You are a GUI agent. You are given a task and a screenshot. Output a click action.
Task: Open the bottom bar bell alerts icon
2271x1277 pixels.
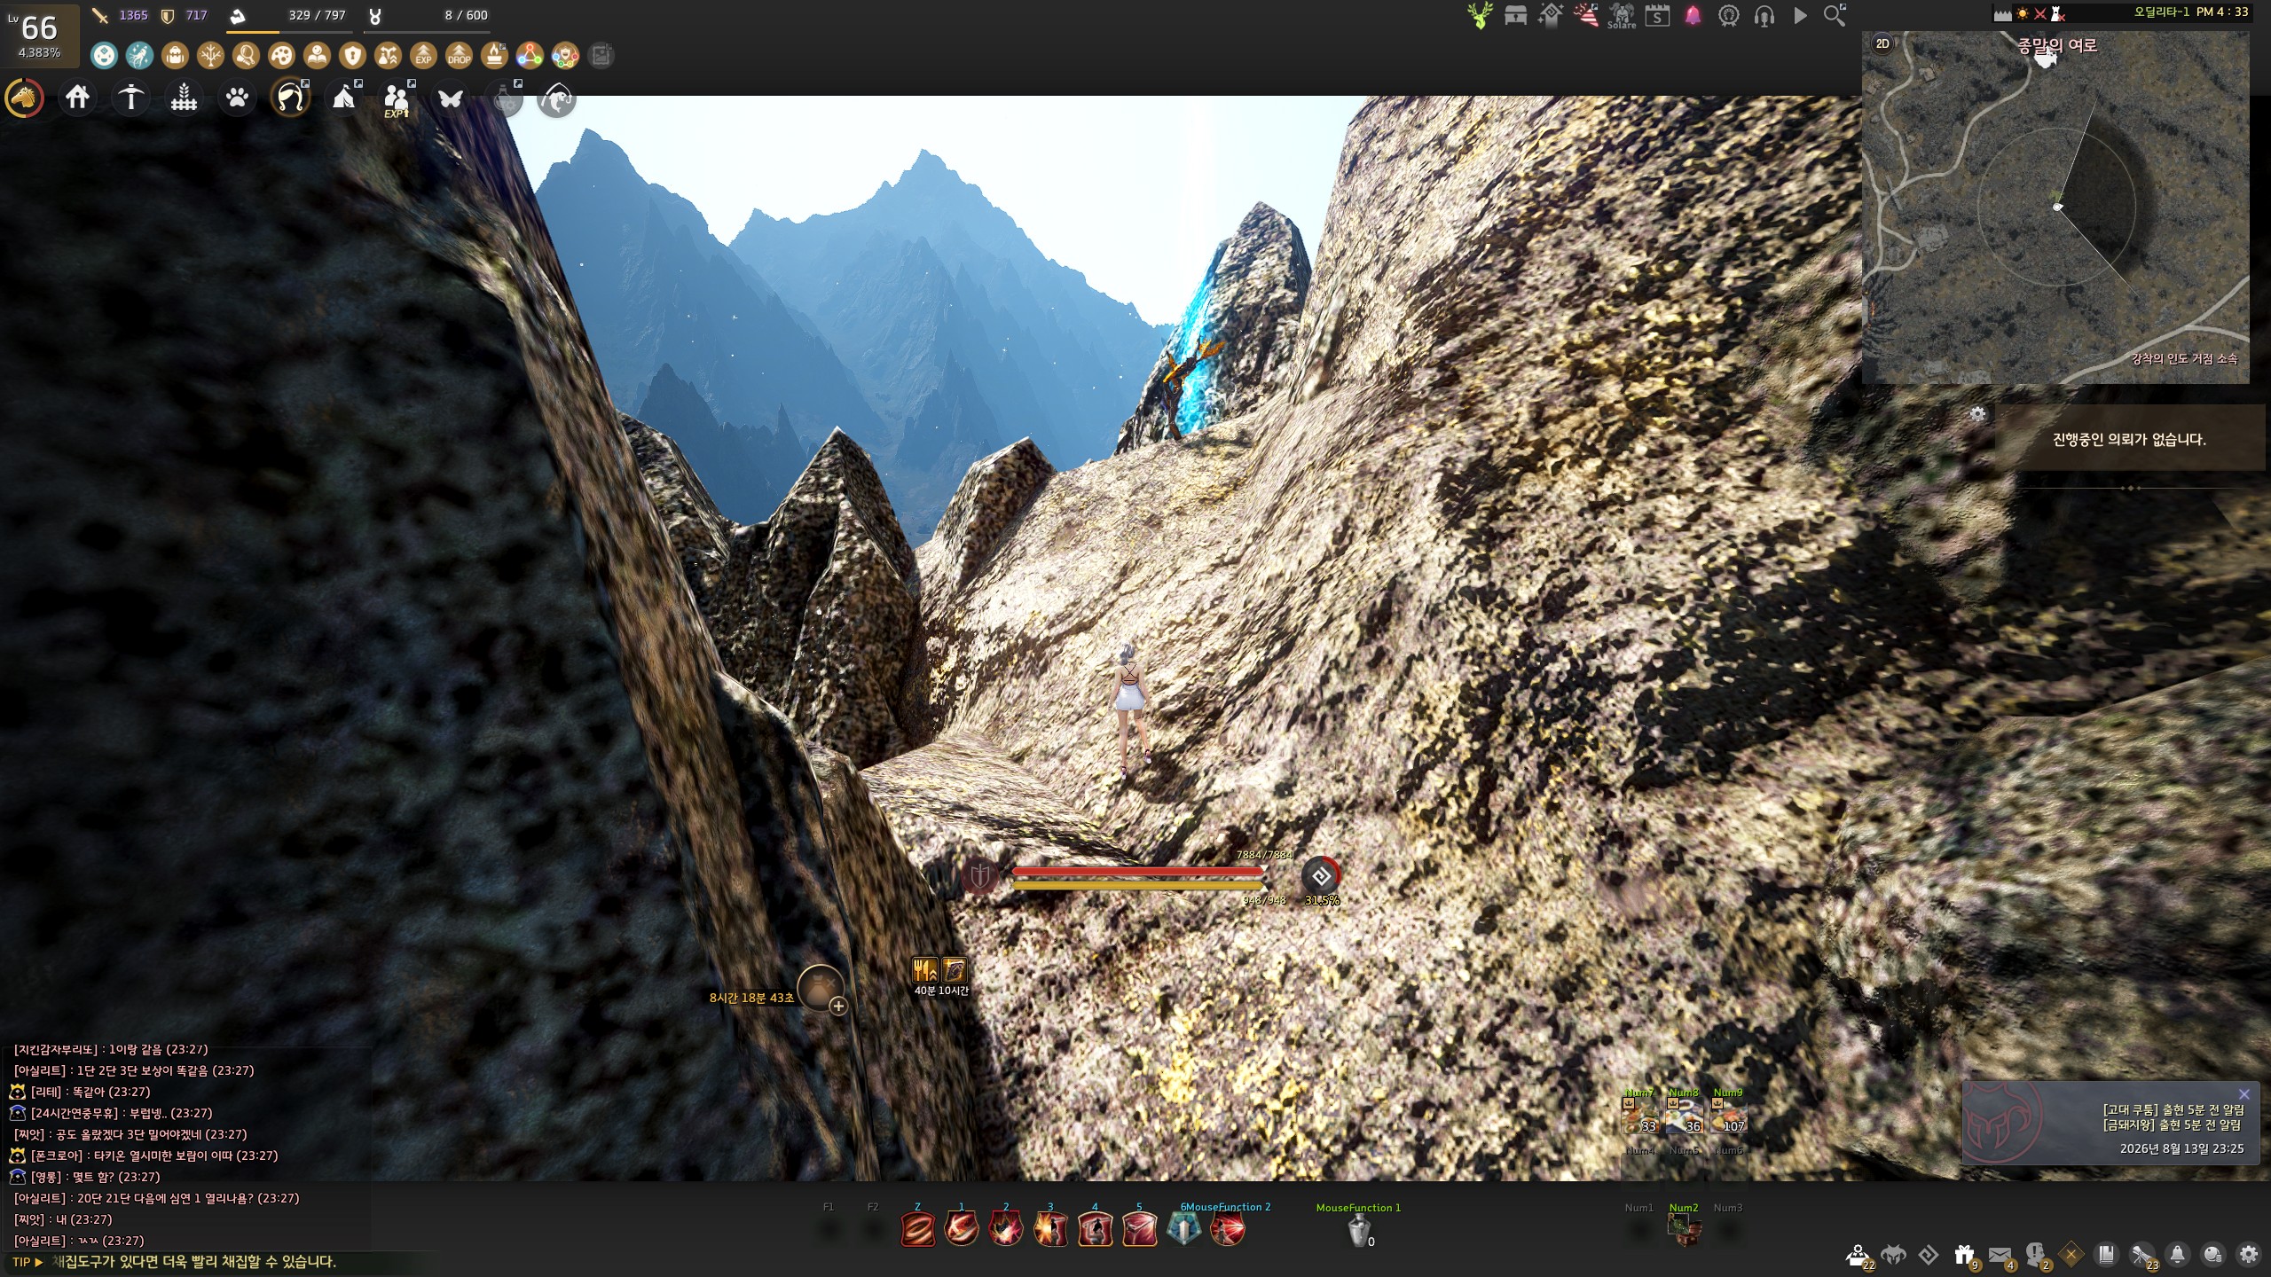click(2177, 1255)
